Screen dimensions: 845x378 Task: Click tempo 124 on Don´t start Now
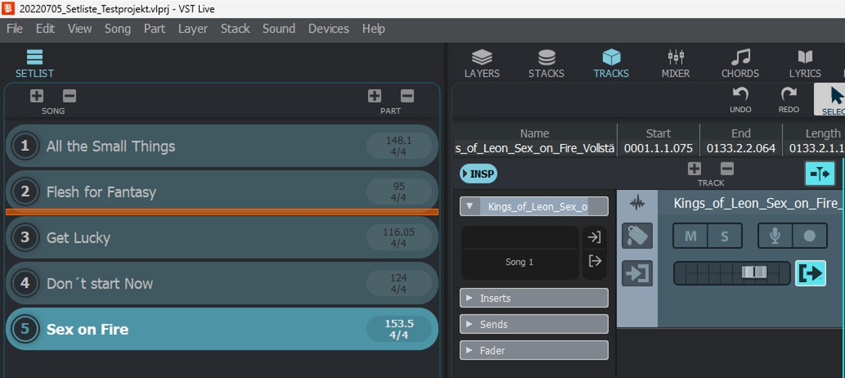pyautogui.click(x=398, y=278)
